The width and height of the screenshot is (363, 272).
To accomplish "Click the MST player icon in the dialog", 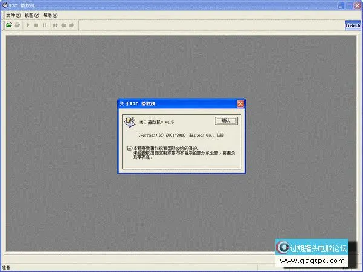I will (129, 122).
